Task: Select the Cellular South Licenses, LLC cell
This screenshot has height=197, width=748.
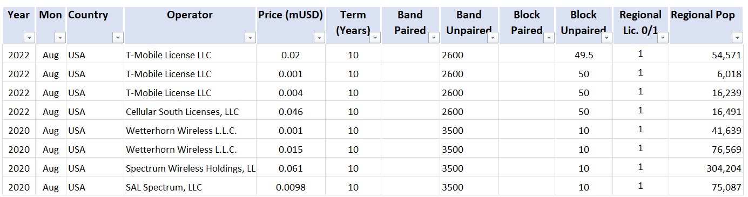Action: tap(190, 112)
